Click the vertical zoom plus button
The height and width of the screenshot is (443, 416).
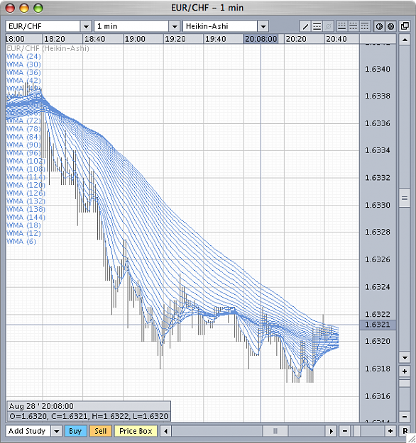click(405, 371)
